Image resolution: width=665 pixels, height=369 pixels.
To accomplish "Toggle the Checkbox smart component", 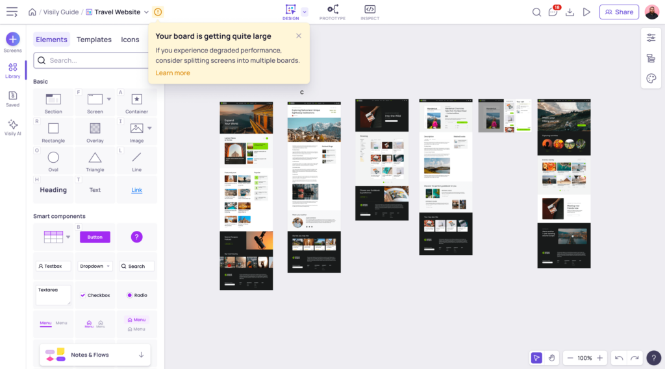I will (95, 295).
